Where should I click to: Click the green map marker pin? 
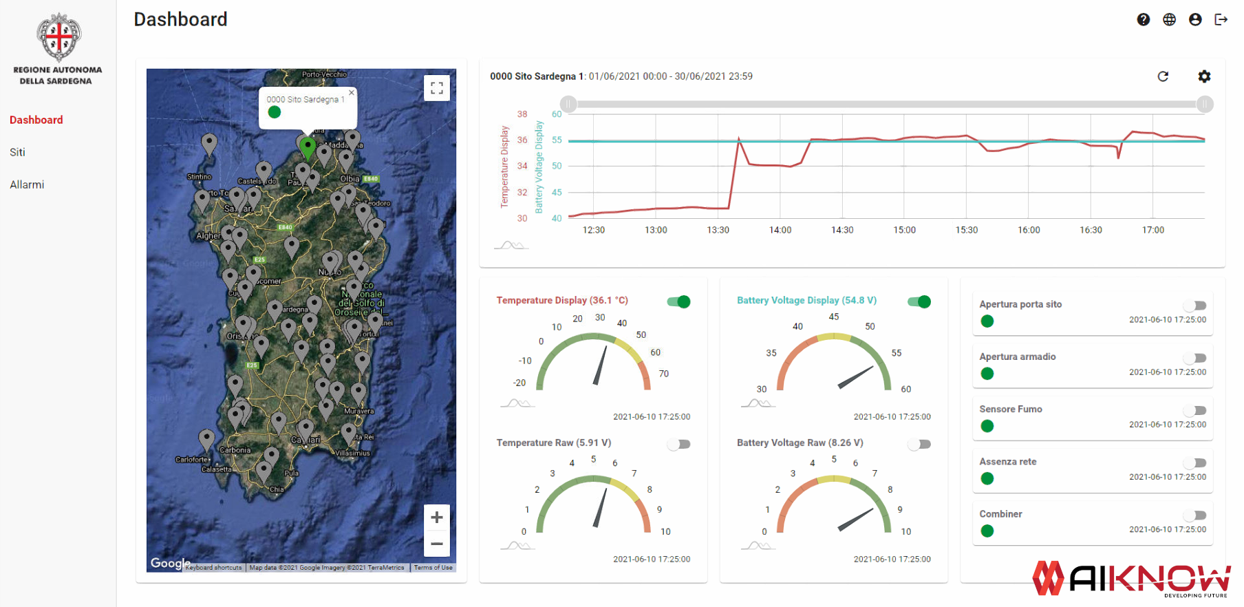click(308, 147)
